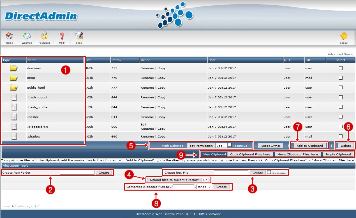Click the permission value field showing 755
356x218 pixels.
tap(221, 146)
